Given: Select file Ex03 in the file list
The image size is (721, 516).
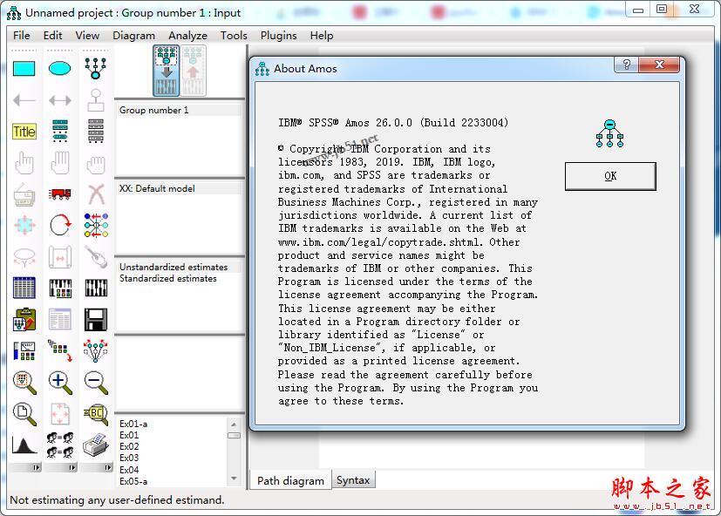Looking at the screenshot, I should 129,458.
